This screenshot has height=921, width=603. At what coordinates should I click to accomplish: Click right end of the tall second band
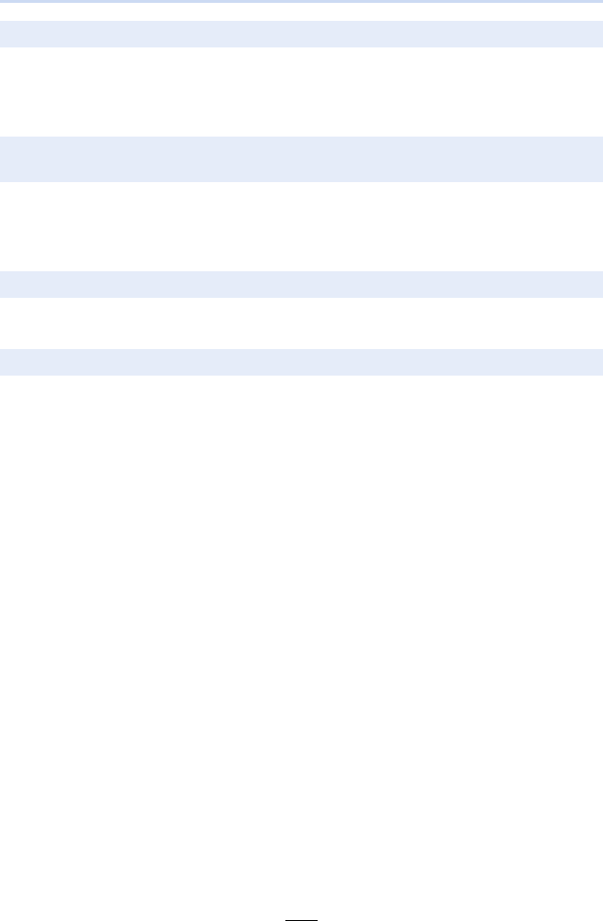click(x=597, y=159)
